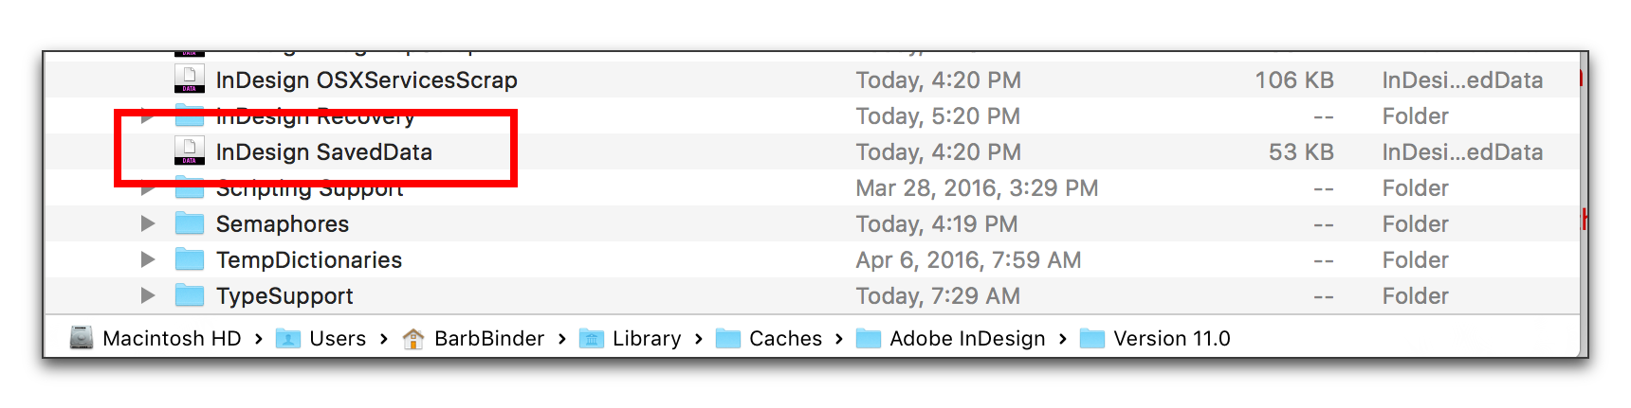Select Version 11.0 in the path bar
Image resolution: width=1631 pixels, height=408 pixels.
[1171, 338]
